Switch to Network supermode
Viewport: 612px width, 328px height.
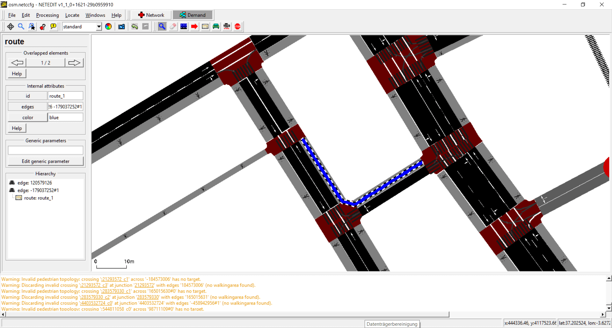point(151,15)
